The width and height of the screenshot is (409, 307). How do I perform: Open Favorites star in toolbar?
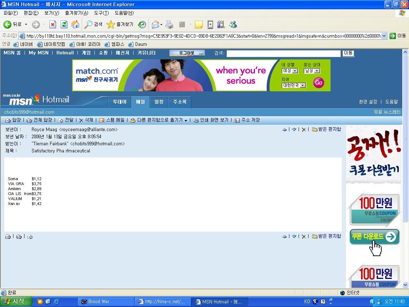click(x=120, y=25)
